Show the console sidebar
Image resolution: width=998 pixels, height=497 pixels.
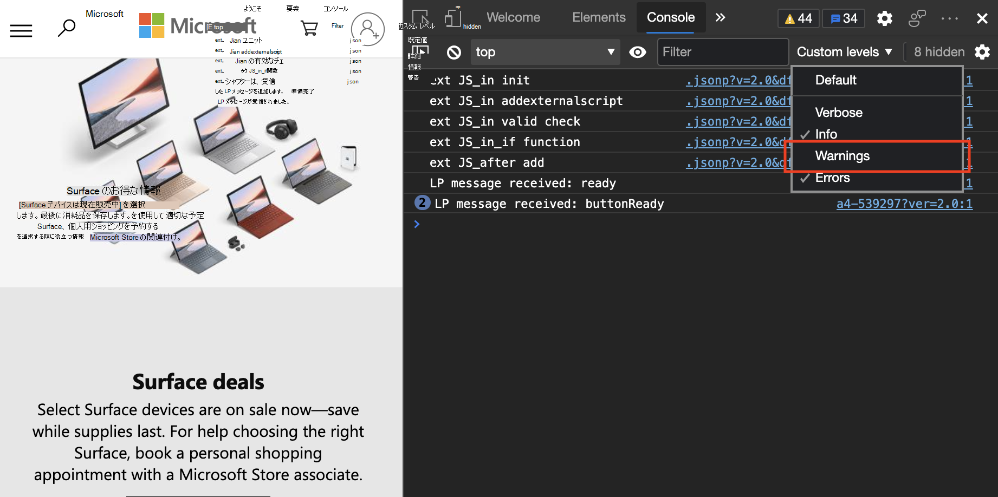coord(421,52)
